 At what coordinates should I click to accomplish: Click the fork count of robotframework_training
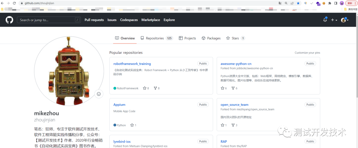pyautogui.click(x=156, y=88)
